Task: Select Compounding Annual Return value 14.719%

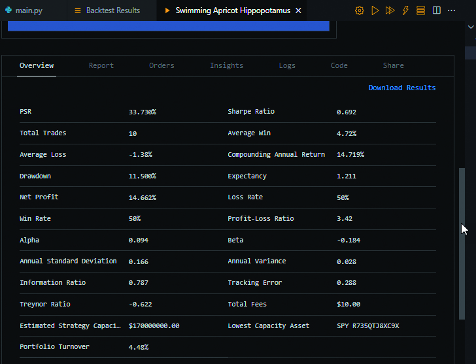Action: [x=350, y=154]
